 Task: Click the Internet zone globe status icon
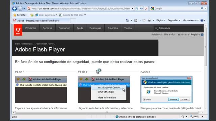(117, 117)
